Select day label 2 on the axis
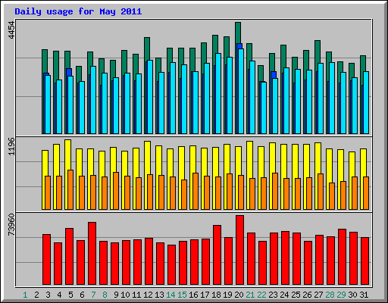The height and width of the screenshot is (303, 388). 36,295
